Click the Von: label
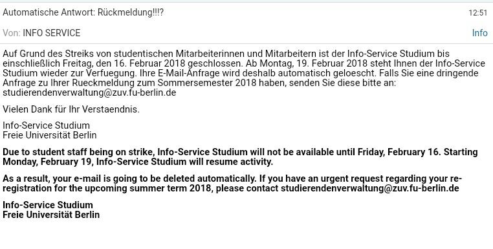This screenshot has width=493, height=249. tap(11, 33)
